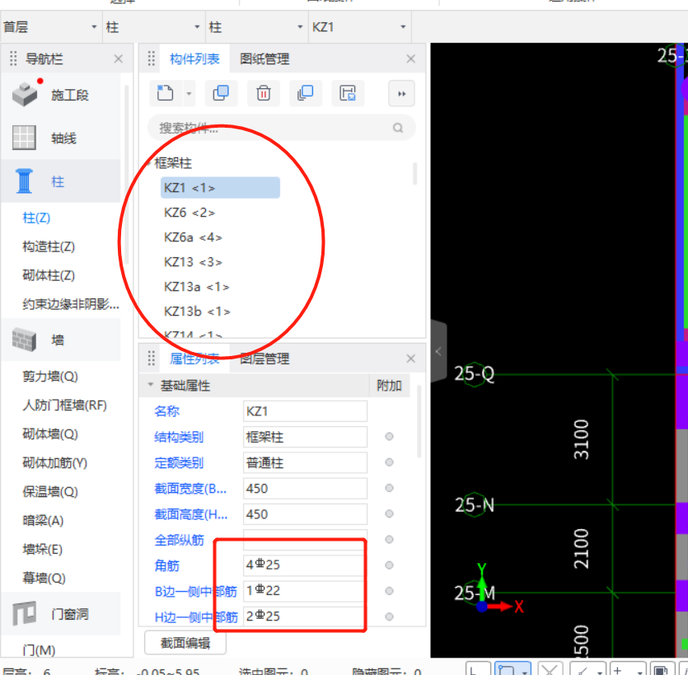The image size is (688, 675).
Task: Select the 柱 column category icon
Action: point(24,180)
